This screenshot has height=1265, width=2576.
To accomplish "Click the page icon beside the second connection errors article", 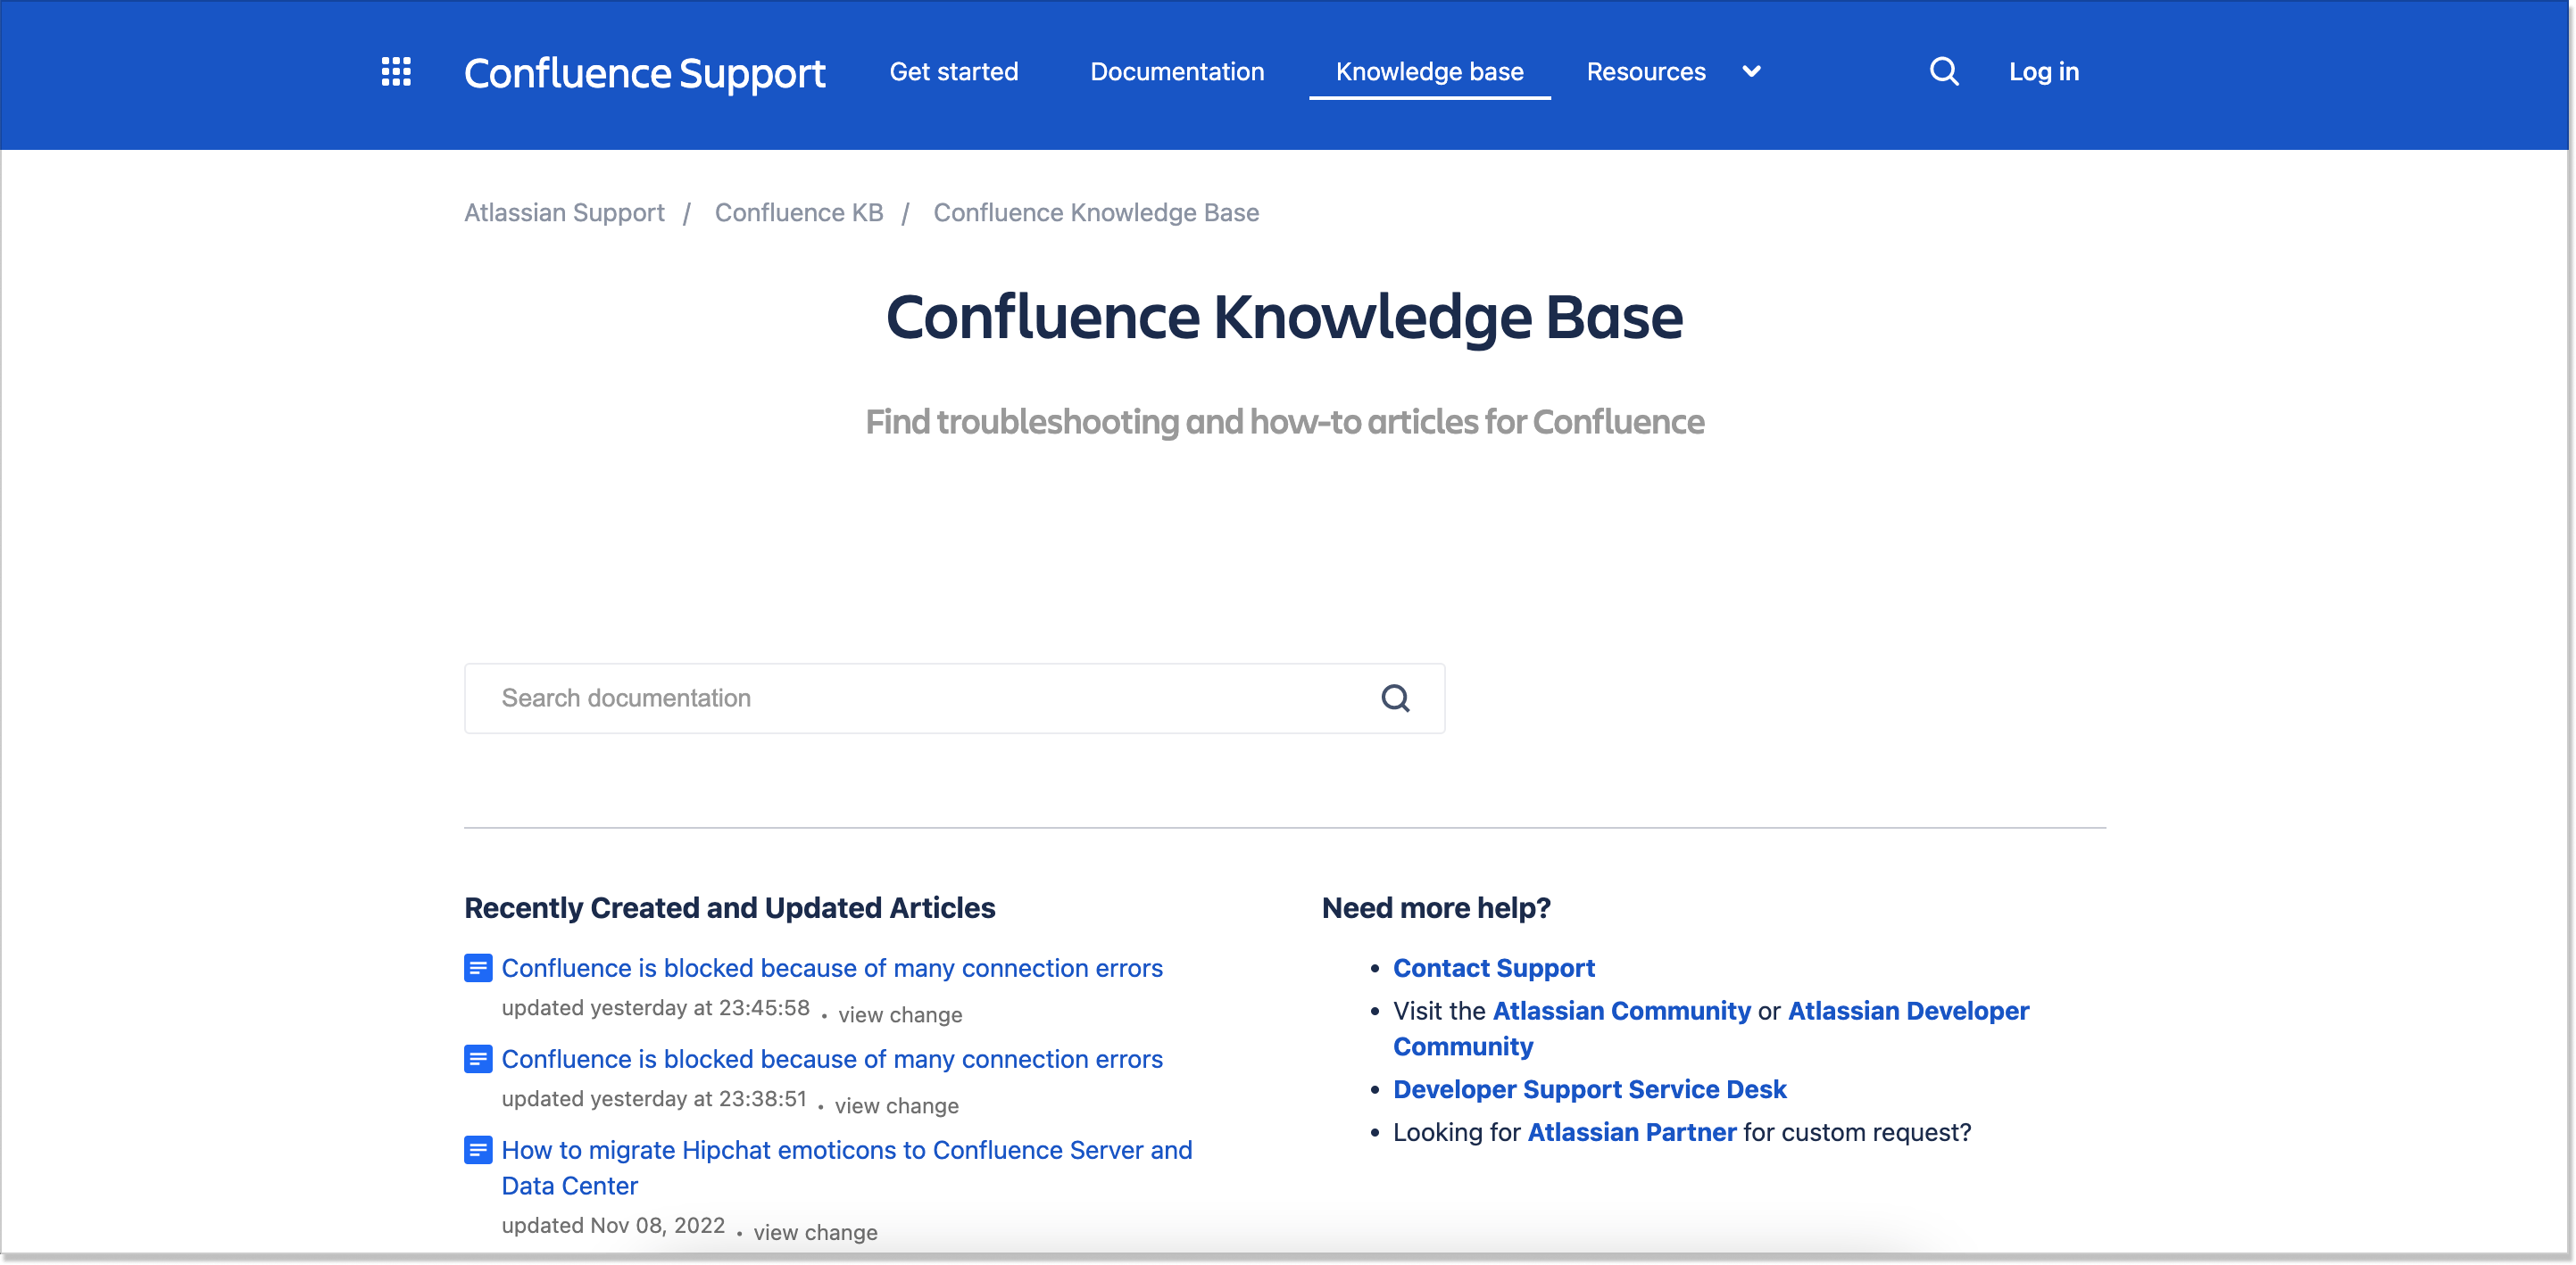I will coord(478,1058).
